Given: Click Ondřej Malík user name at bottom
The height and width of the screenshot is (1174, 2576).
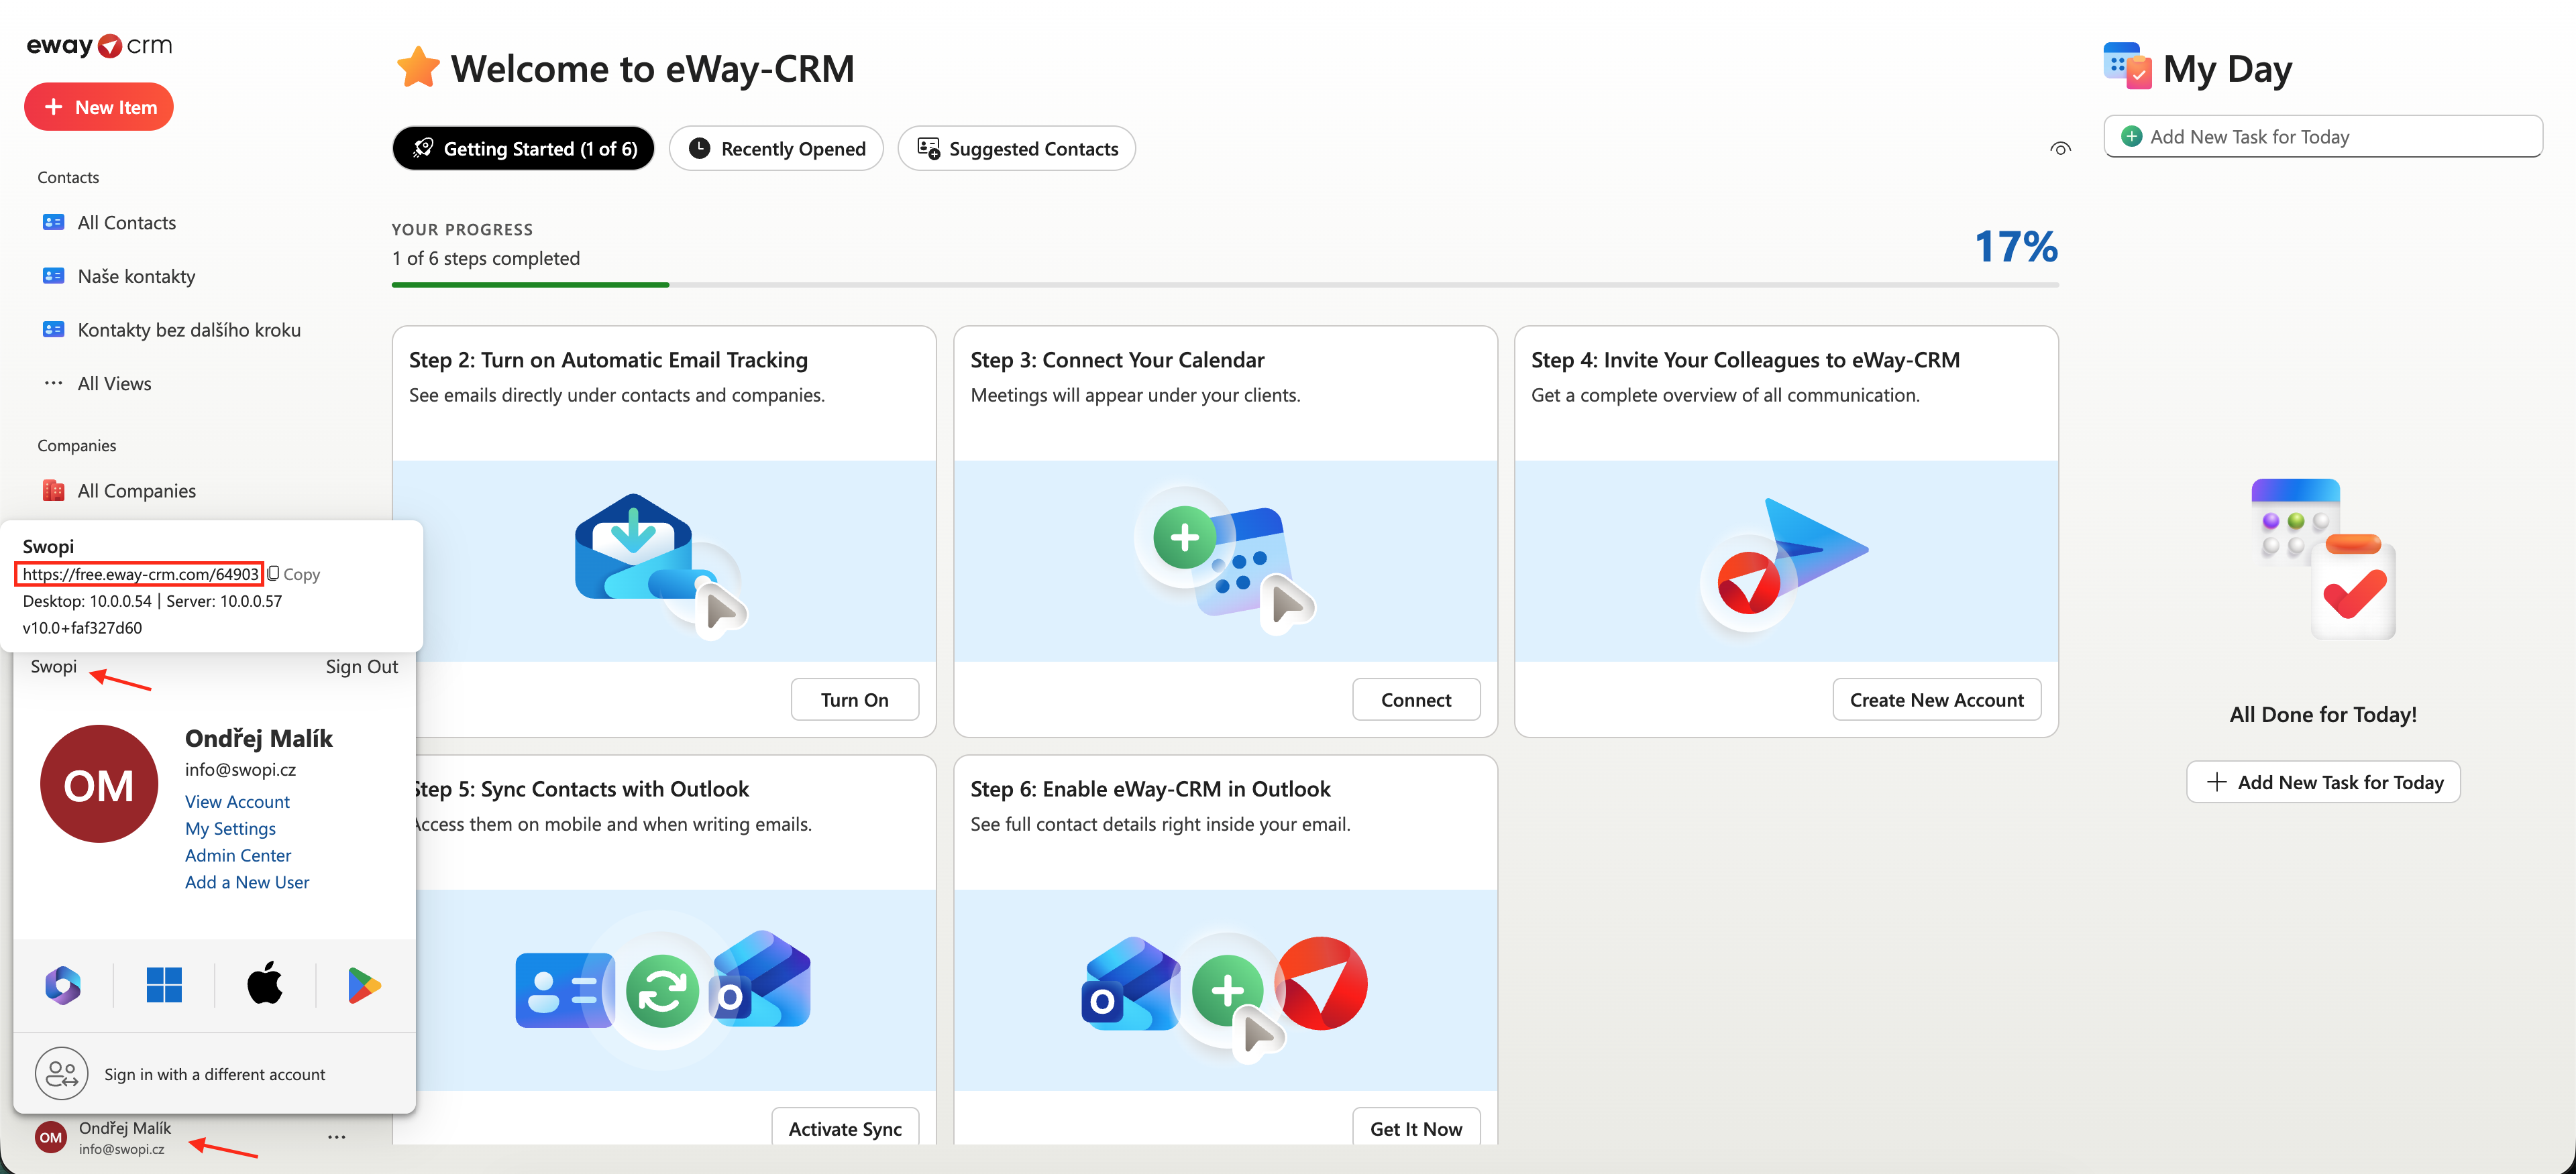Looking at the screenshot, I should [125, 1128].
